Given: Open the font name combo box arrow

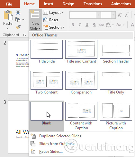Looking at the screenshot, I should pos(98,15).
